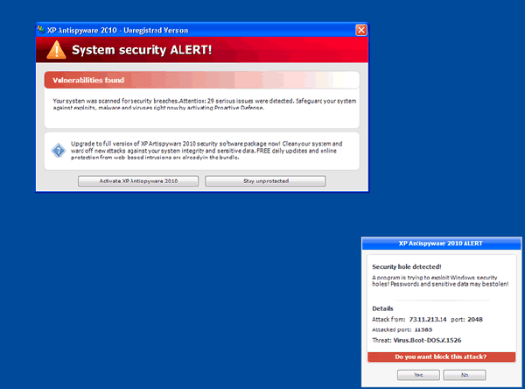Image resolution: width=525 pixels, height=389 pixels.
Task: Click the XP Antispyware 2010 ALERT title bar
Action: point(440,243)
